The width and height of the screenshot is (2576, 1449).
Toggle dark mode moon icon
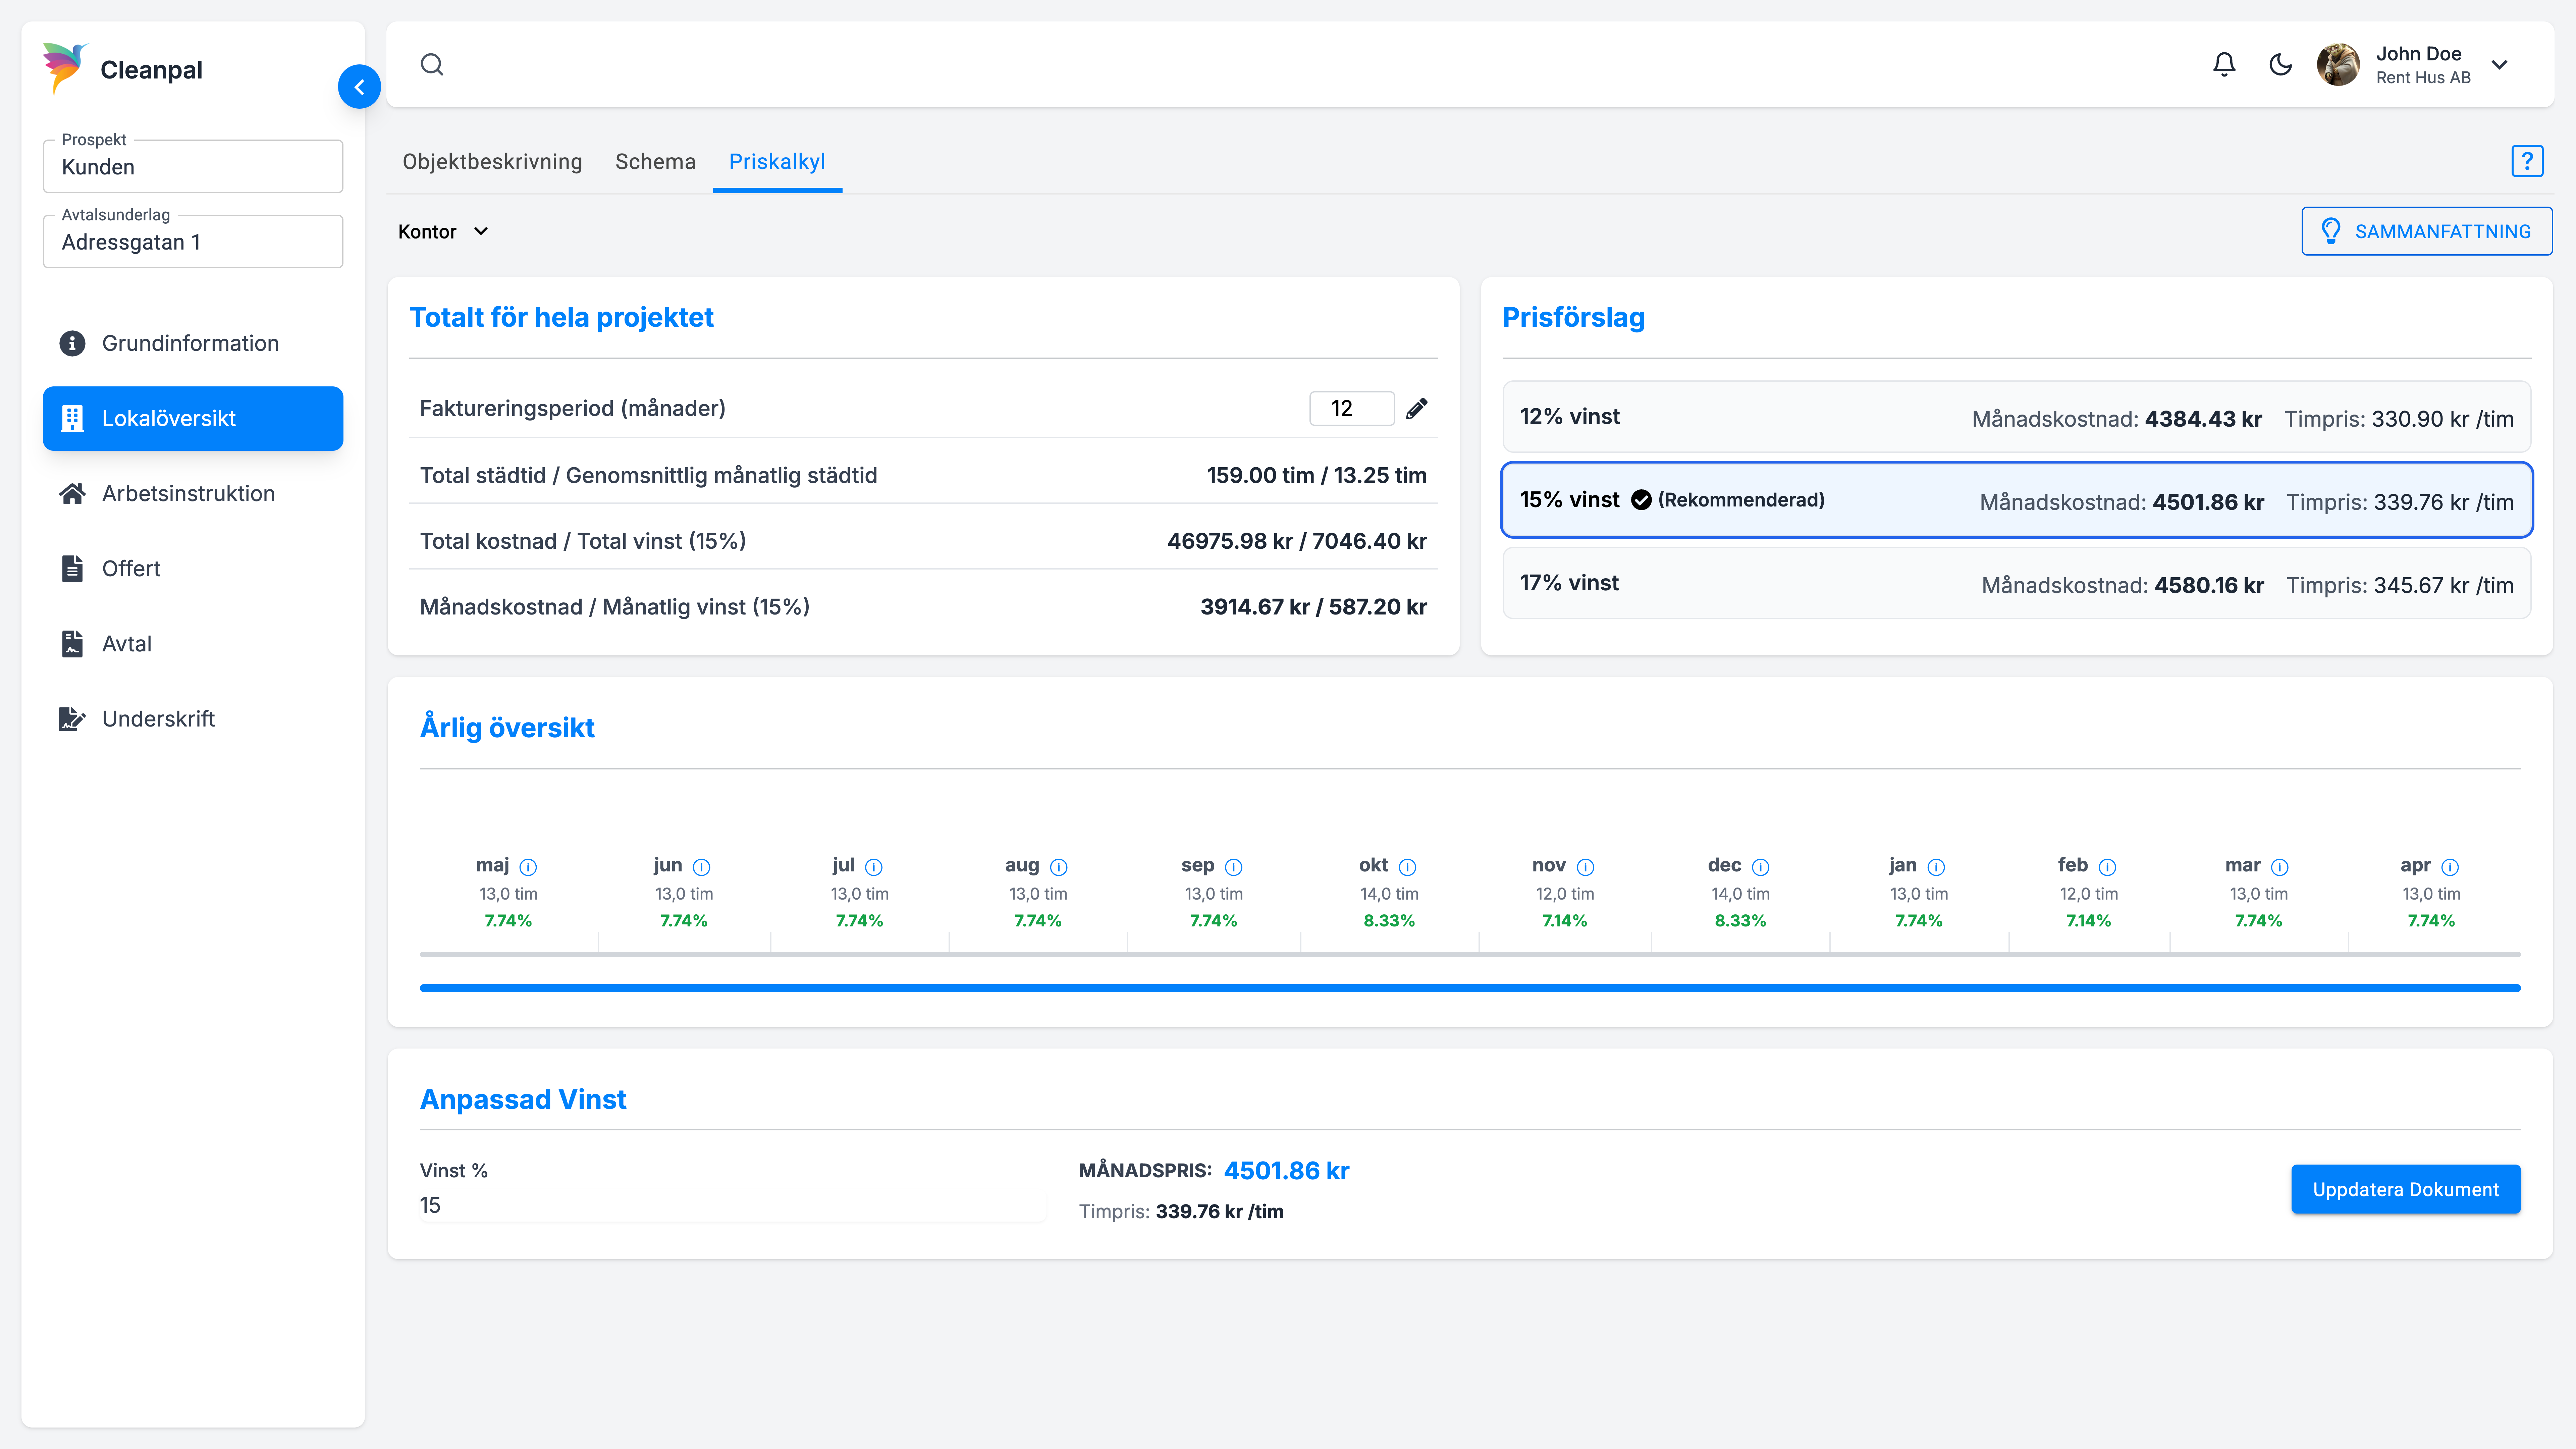click(2281, 65)
